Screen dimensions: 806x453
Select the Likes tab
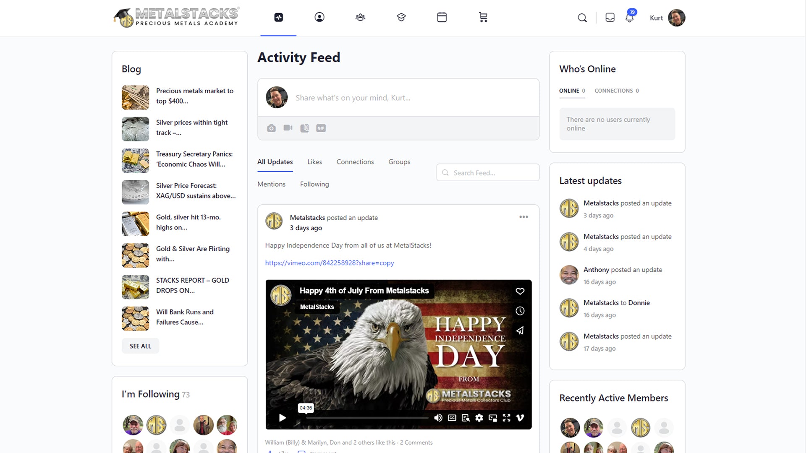click(x=314, y=162)
